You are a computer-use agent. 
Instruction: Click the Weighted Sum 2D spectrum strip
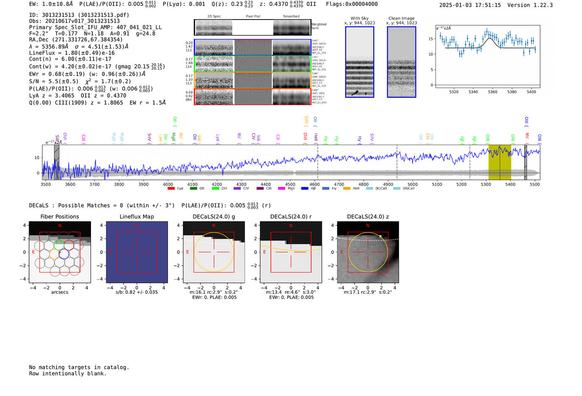pos(253,27)
